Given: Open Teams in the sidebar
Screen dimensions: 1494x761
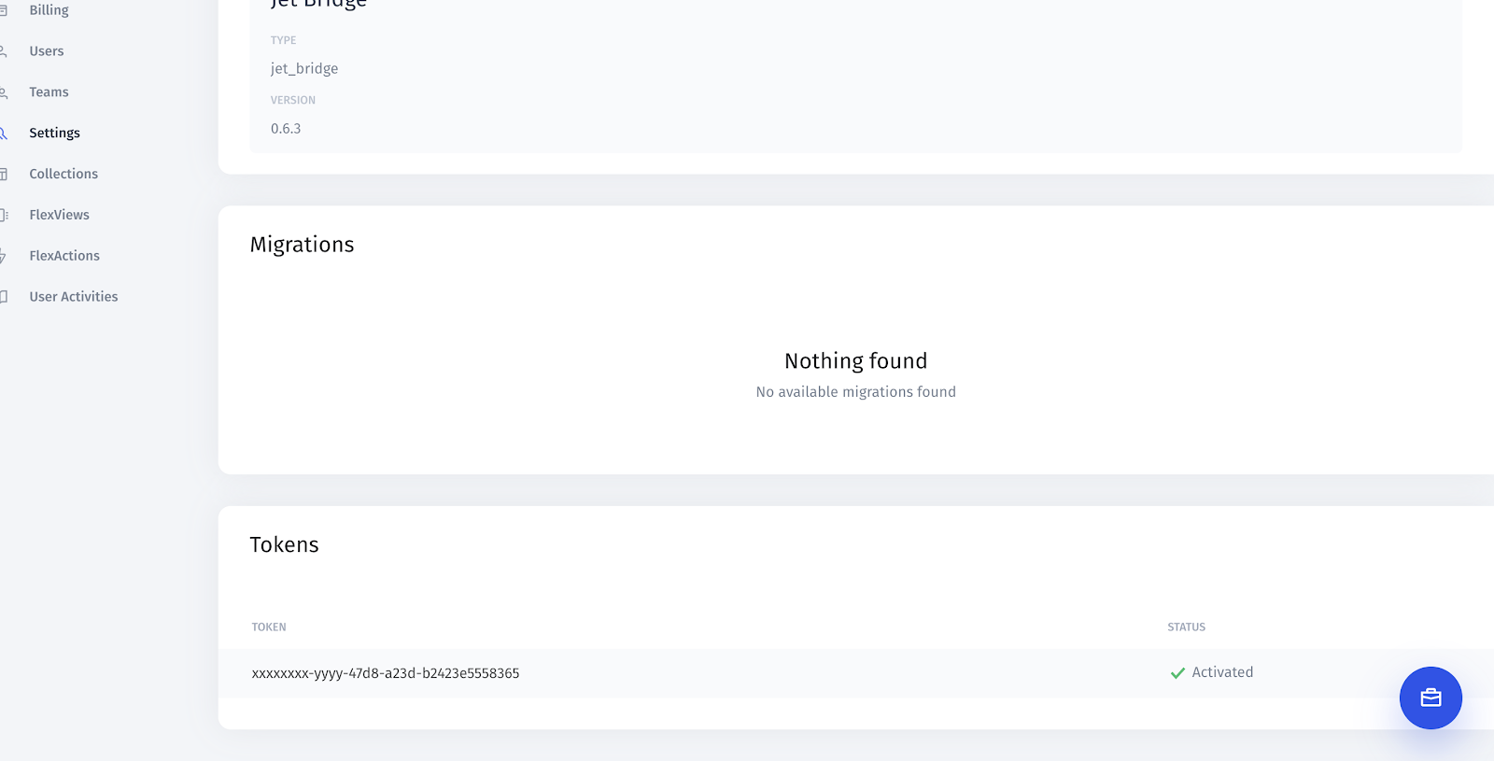Looking at the screenshot, I should click(49, 92).
